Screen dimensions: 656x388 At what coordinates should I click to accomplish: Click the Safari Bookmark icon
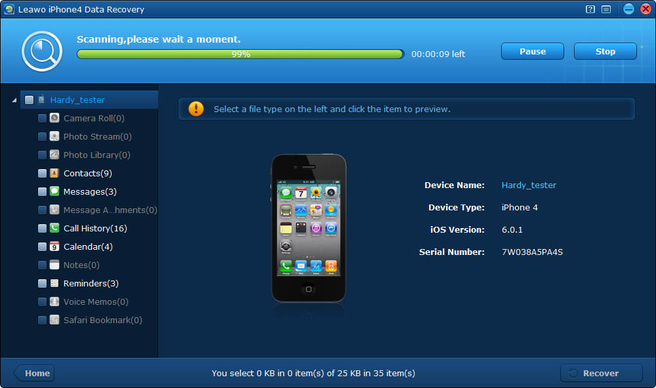click(x=54, y=320)
